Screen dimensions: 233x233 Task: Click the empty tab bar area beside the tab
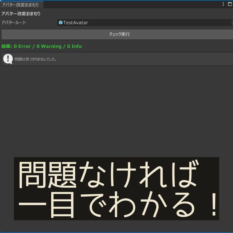pos(131,4)
